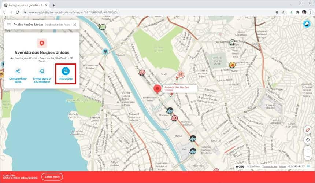The height and width of the screenshot is (183, 315).
Task: Click the white Wazer near Av. Sargento
Action: point(232,43)
